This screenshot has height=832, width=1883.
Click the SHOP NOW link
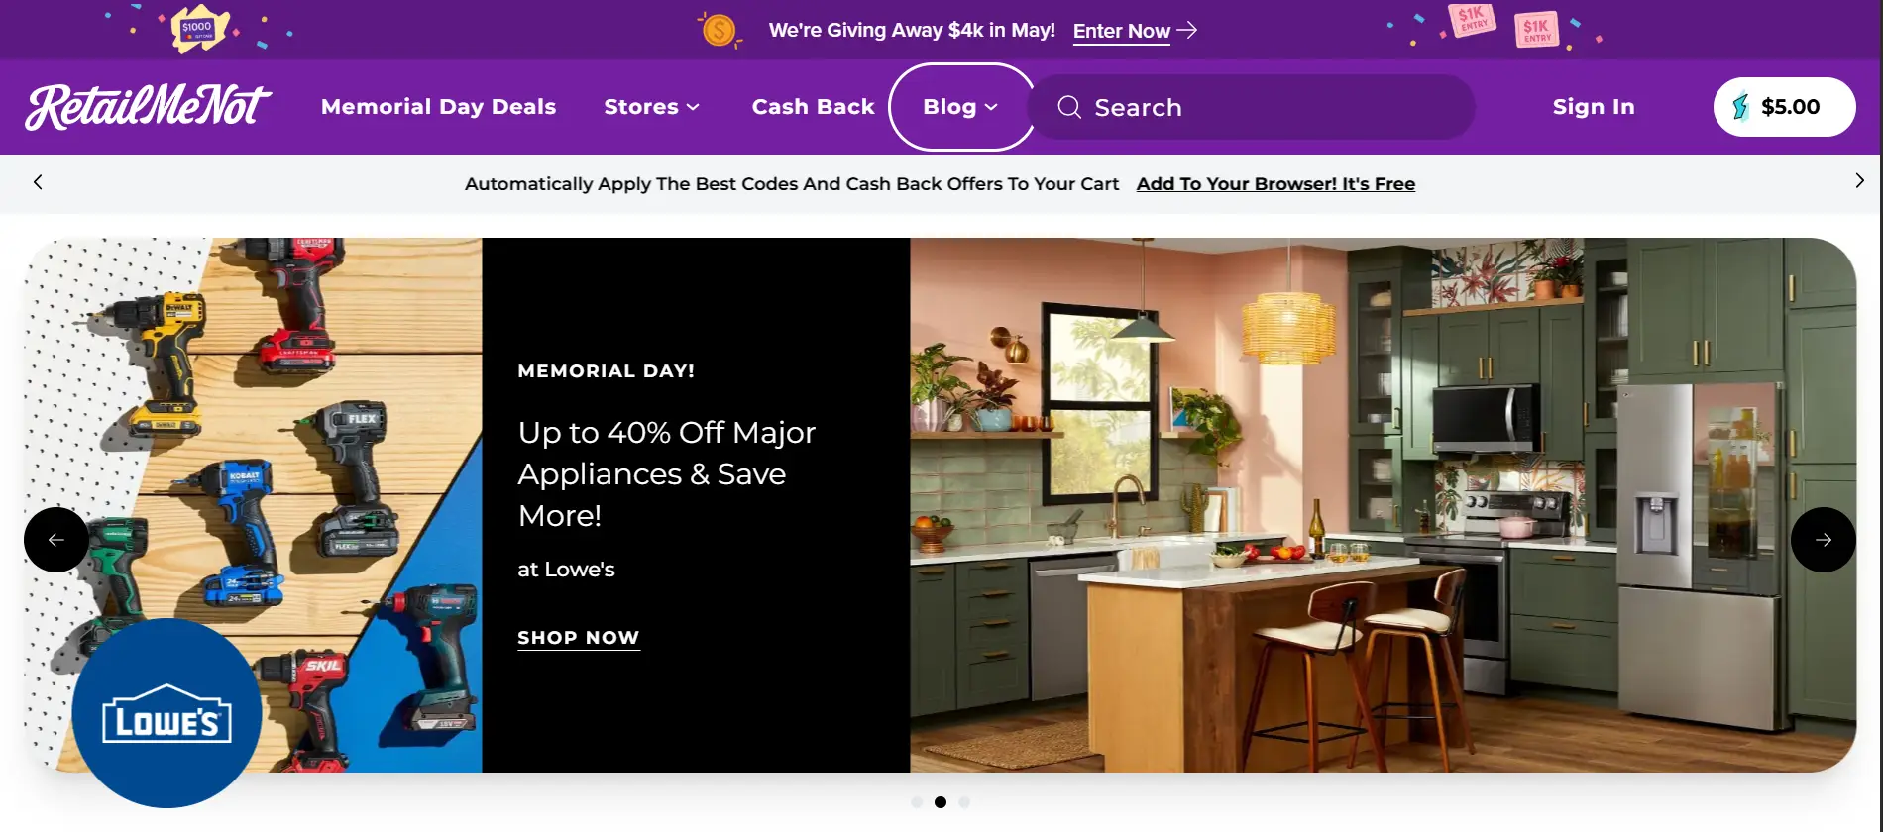point(579,638)
